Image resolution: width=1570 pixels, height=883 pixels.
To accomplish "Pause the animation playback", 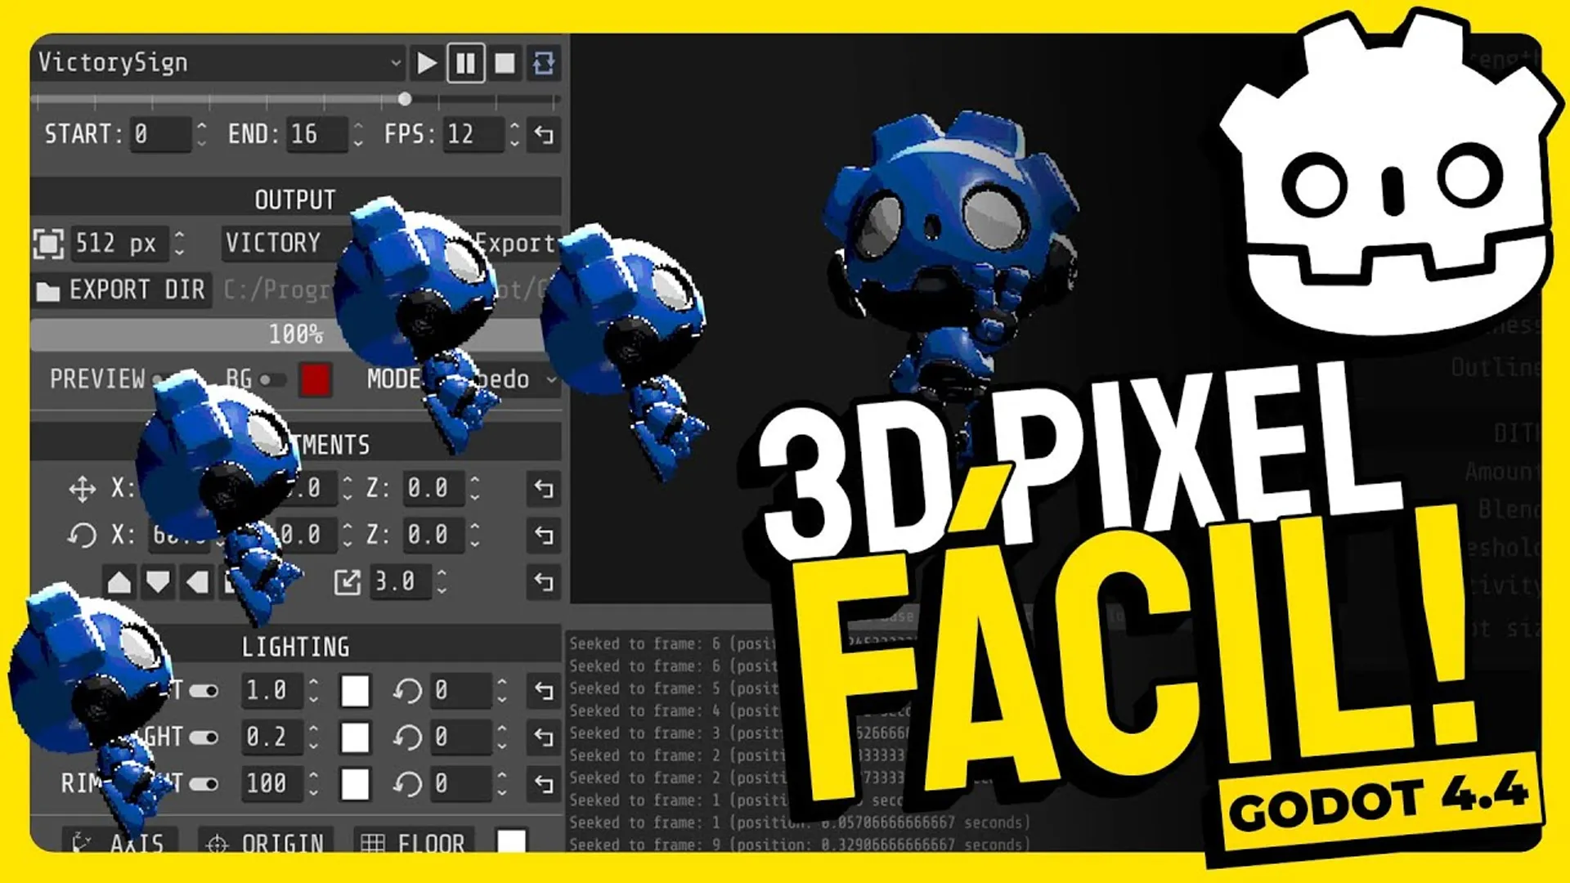I will (465, 63).
